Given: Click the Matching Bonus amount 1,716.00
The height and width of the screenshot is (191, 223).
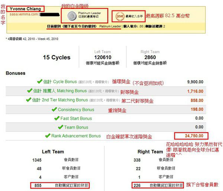Looking at the screenshot, I should click(195, 91).
